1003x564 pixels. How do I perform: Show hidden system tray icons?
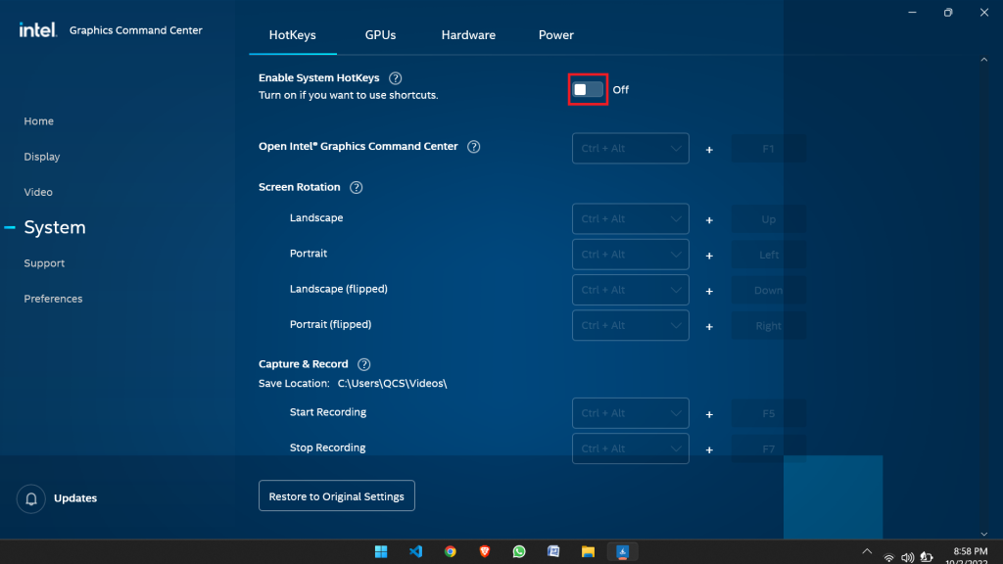(x=867, y=552)
